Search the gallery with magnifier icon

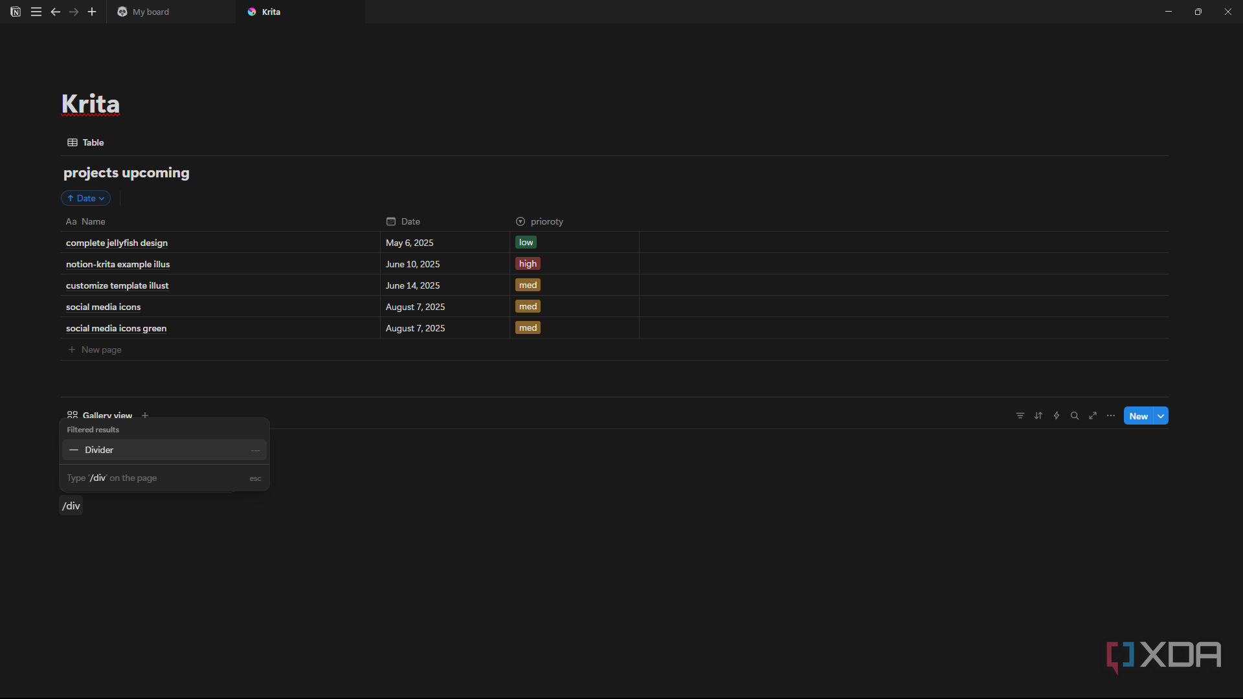pos(1075,416)
